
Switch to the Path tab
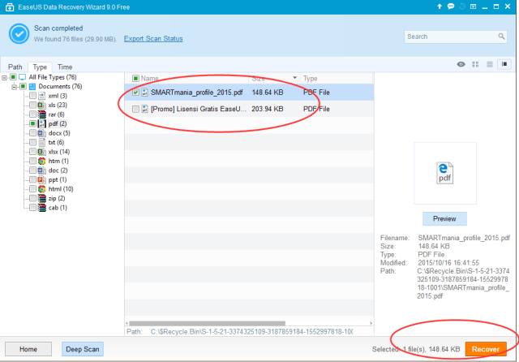(x=15, y=67)
